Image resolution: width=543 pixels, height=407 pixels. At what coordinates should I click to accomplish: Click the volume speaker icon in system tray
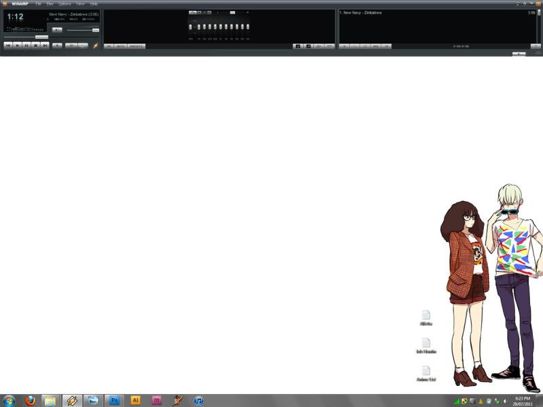pyautogui.click(x=505, y=402)
